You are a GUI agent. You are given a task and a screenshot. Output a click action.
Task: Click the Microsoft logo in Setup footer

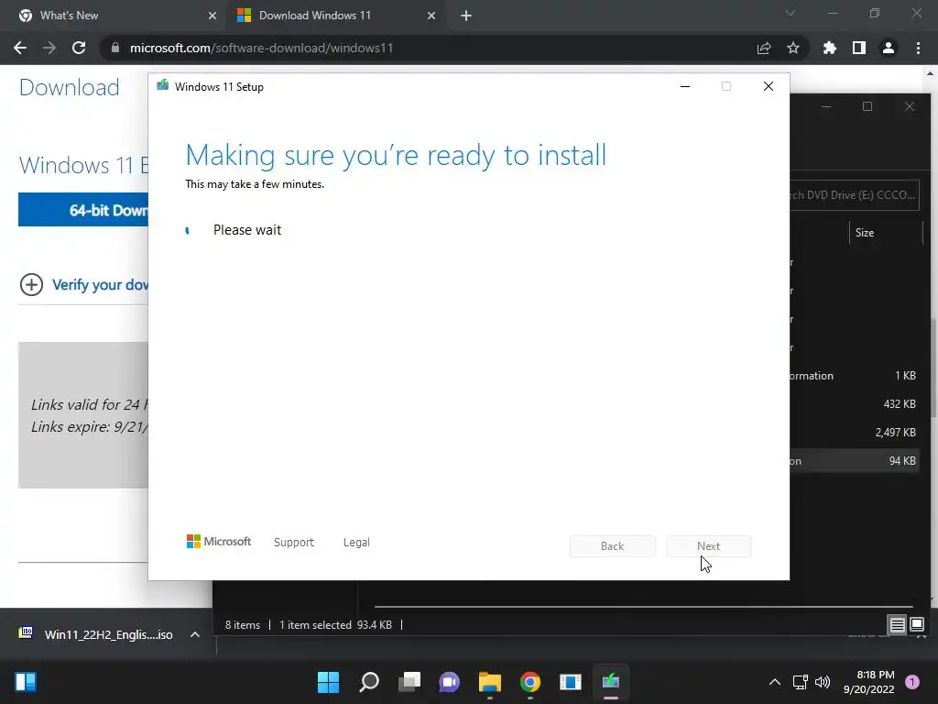pyautogui.click(x=219, y=541)
